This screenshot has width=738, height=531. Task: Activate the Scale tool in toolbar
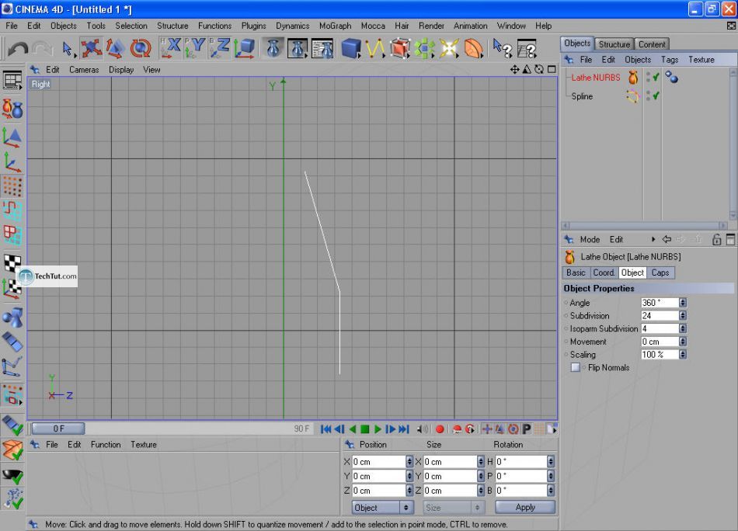tap(115, 48)
